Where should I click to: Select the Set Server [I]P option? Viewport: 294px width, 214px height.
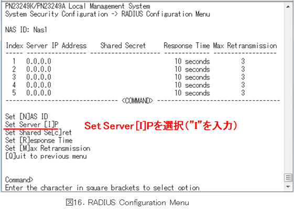pos(32,124)
